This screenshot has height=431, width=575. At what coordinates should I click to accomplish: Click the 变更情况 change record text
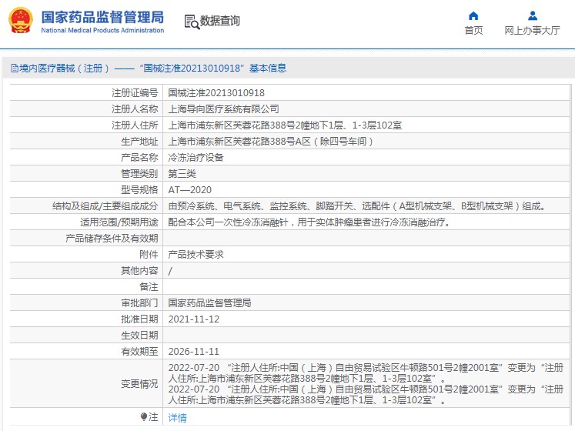366,383
